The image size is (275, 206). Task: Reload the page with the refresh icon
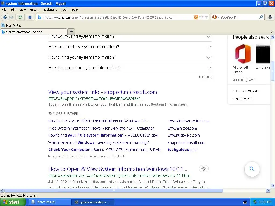coord(20,17)
